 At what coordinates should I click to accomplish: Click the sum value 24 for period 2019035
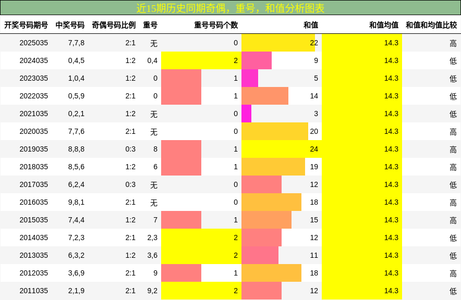[313, 149]
